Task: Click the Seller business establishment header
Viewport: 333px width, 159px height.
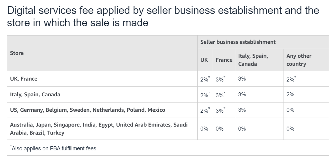Action: (x=238, y=42)
